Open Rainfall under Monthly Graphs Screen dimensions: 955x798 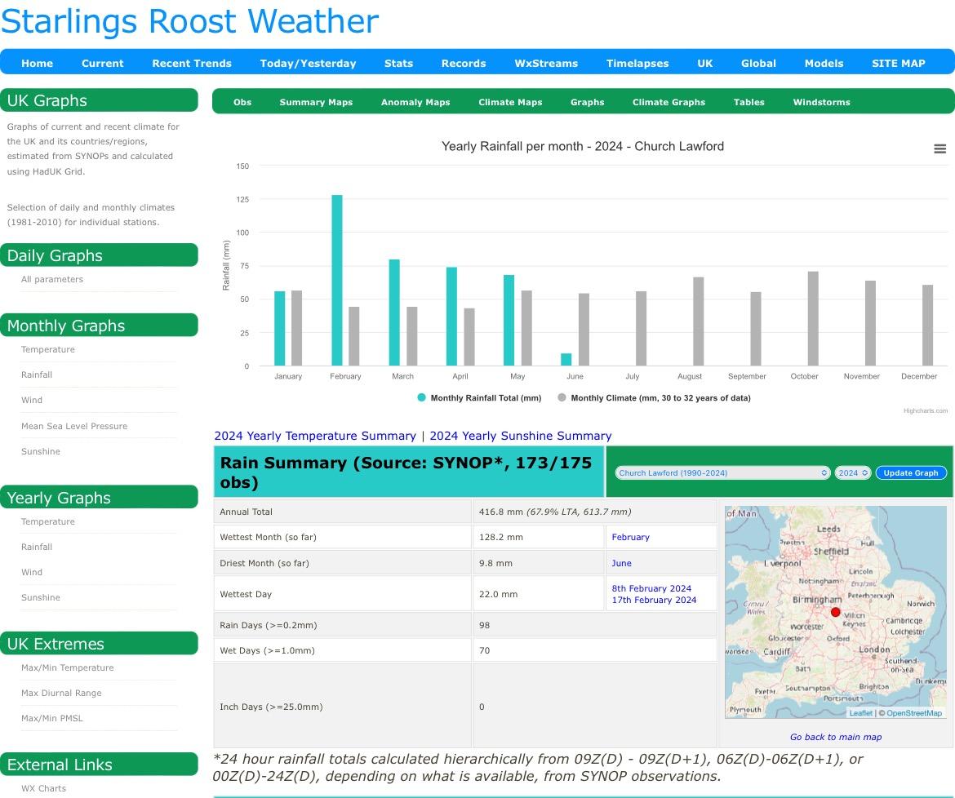tap(37, 375)
